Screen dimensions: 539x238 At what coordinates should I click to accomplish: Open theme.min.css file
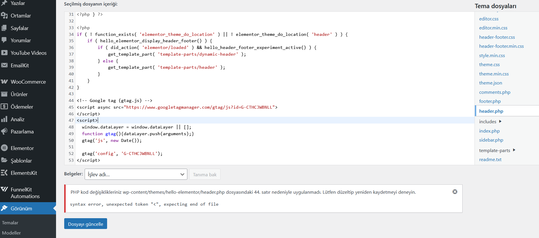(x=494, y=74)
